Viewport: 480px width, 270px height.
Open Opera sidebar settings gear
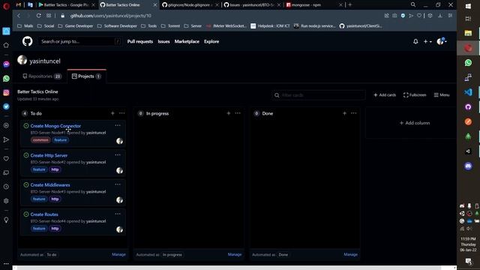click(6, 201)
